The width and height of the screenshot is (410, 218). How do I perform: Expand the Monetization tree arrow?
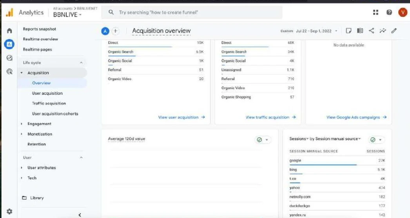(x=22, y=134)
